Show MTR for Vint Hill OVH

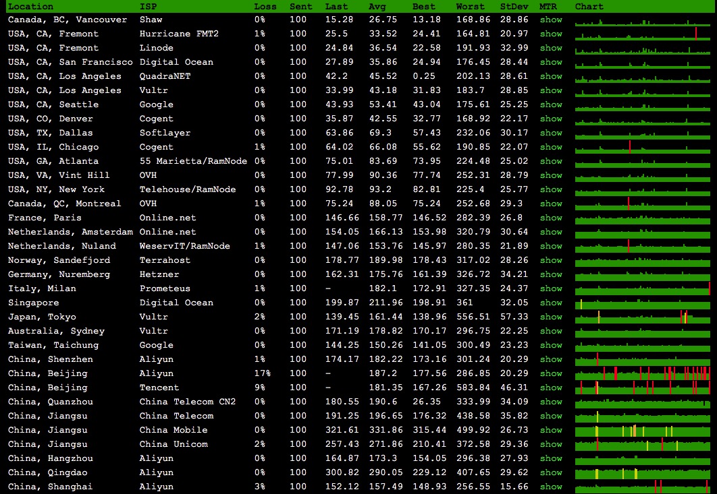(551, 175)
